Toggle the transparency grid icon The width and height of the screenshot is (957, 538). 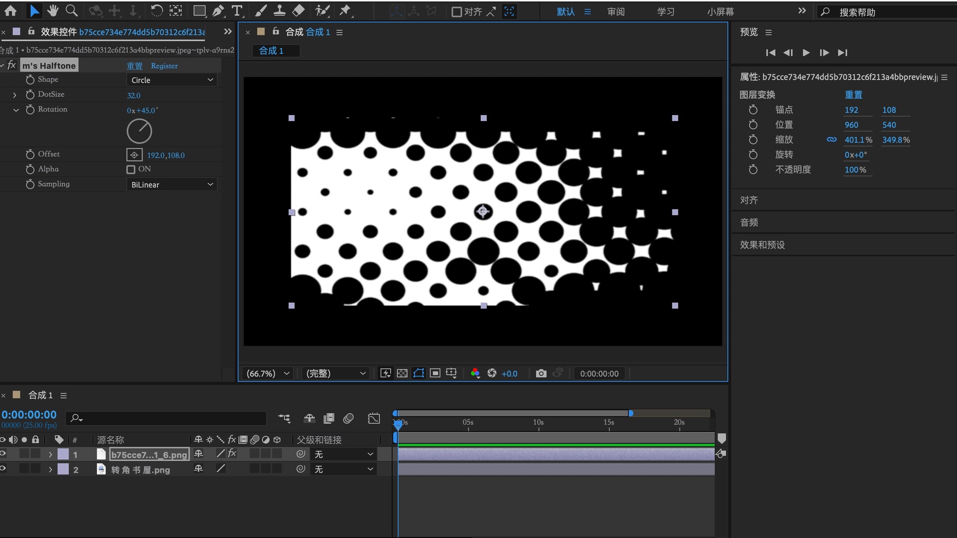click(x=402, y=374)
